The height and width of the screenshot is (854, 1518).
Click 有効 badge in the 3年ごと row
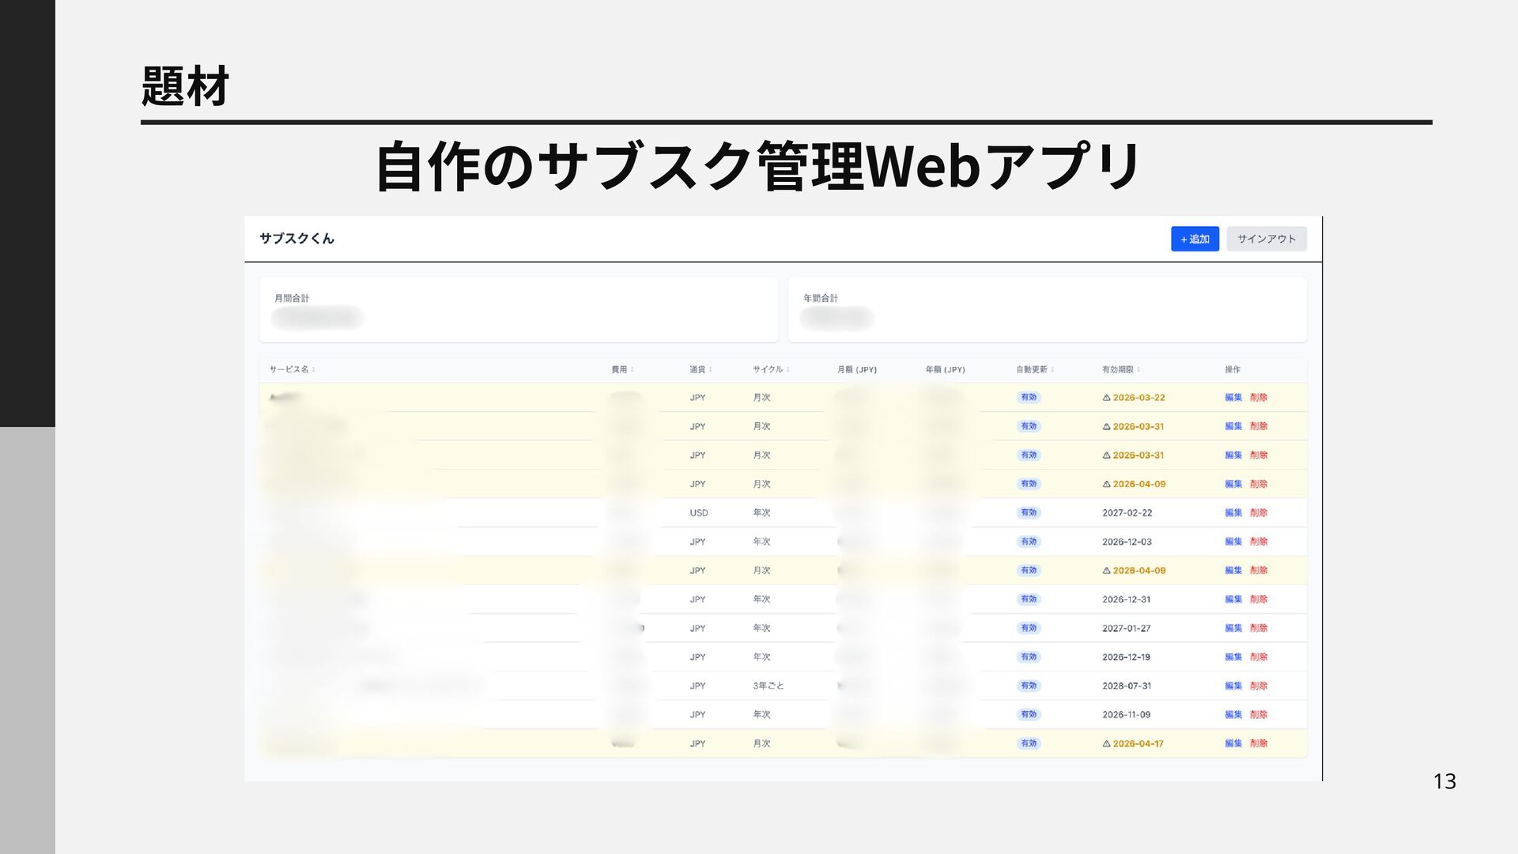[1028, 686]
